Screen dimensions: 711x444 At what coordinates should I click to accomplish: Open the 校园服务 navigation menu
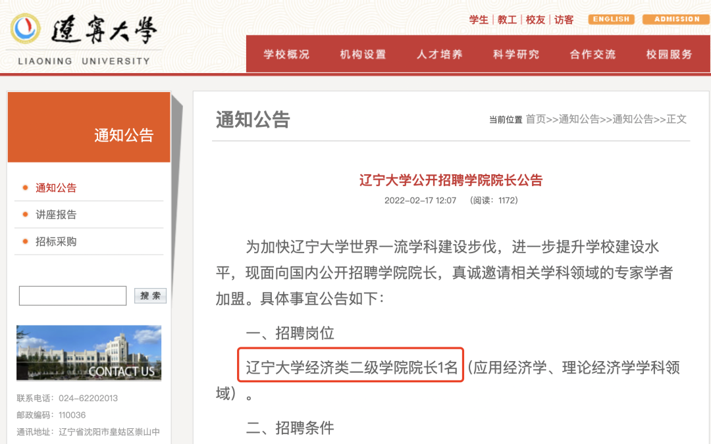point(670,55)
